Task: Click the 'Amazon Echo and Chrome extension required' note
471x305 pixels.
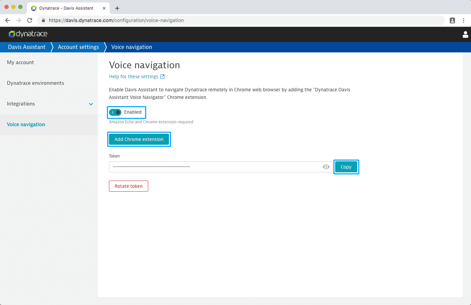Action: pos(151,122)
